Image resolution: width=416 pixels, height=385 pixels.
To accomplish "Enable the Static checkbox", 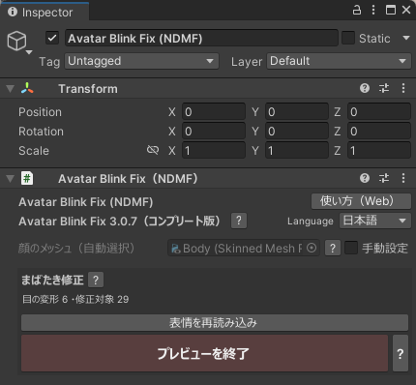I will click(348, 38).
